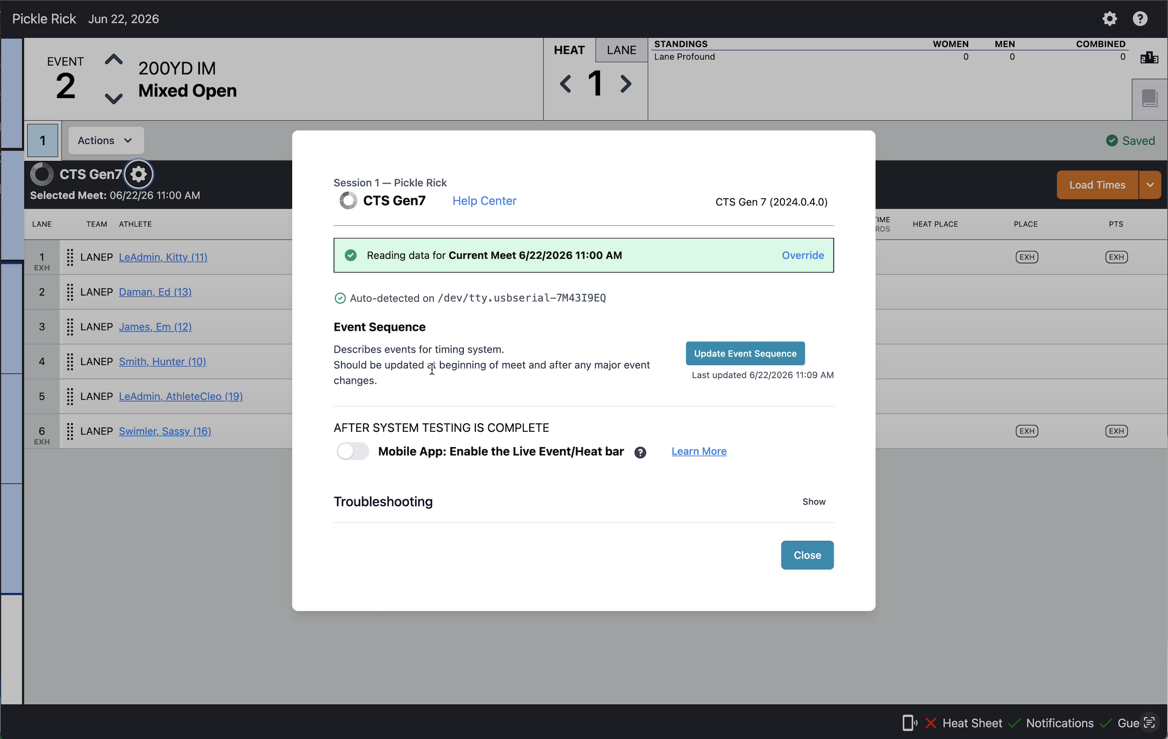
Task: Open the settings gear in top bar
Action: click(x=1110, y=19)
